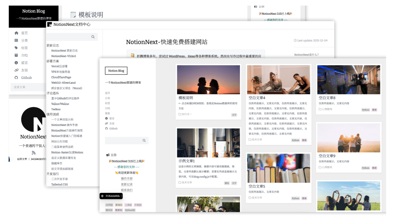Image resolution: width=396 pixels, height=218 pixels.
Task: Click the 联系我们 link in the announcement
Action: 127,190
